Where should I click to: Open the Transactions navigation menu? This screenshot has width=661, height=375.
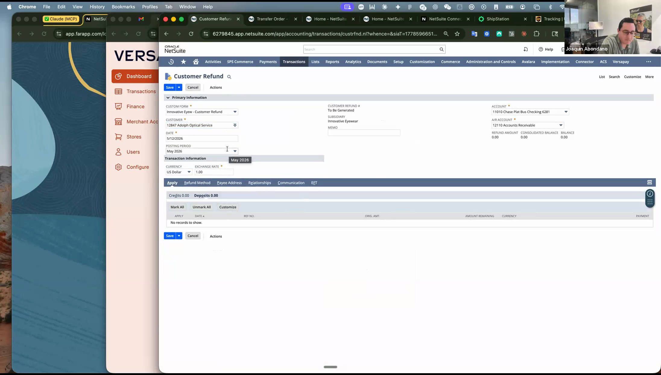click(294, 62)
